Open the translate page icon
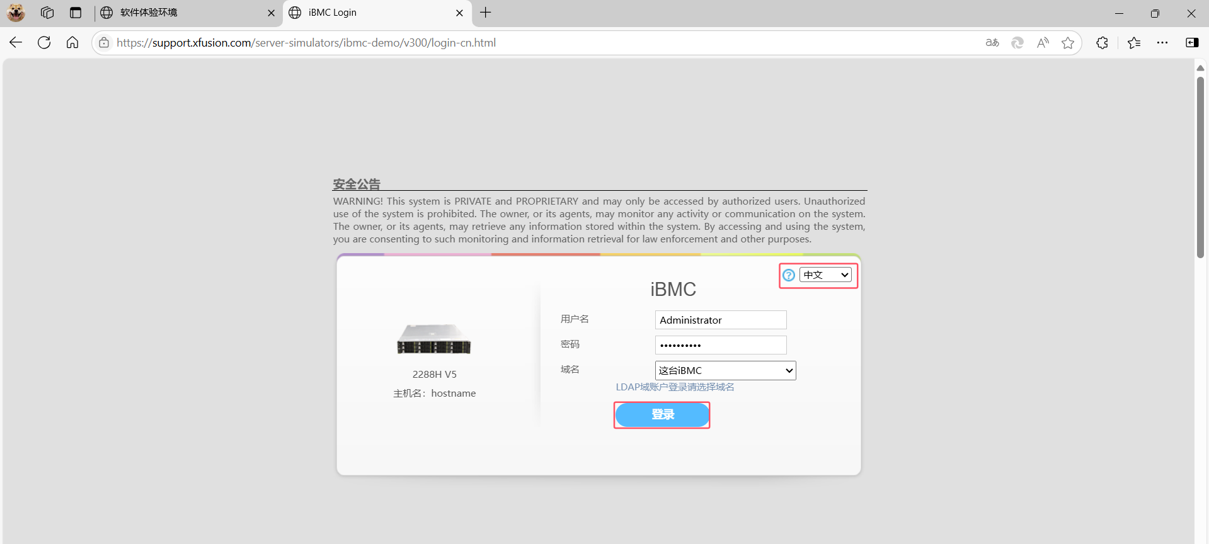 pyautogui.click(x=992, y=43)
